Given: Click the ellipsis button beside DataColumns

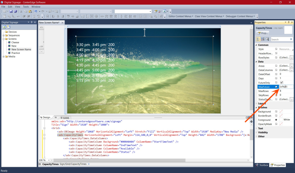Looking at the screenshot, I should [291, 70].
